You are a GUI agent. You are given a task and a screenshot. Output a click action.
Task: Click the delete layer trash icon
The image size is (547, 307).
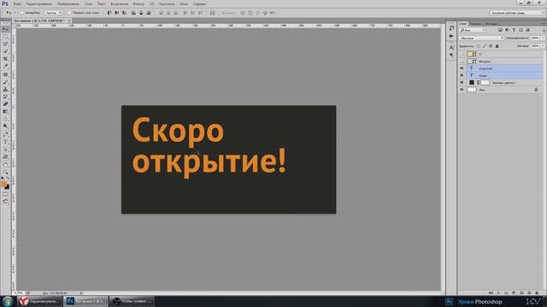tap(537, 293)
